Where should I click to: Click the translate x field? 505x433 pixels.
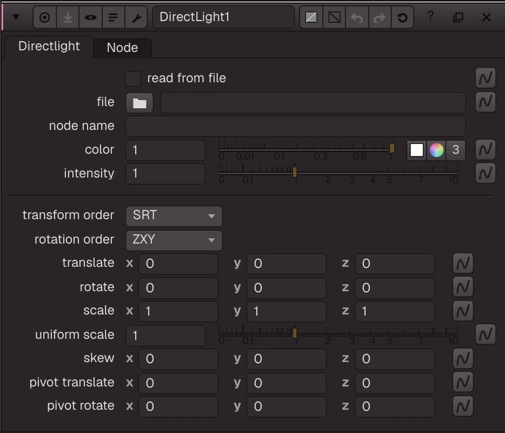[x=178, y=264]
